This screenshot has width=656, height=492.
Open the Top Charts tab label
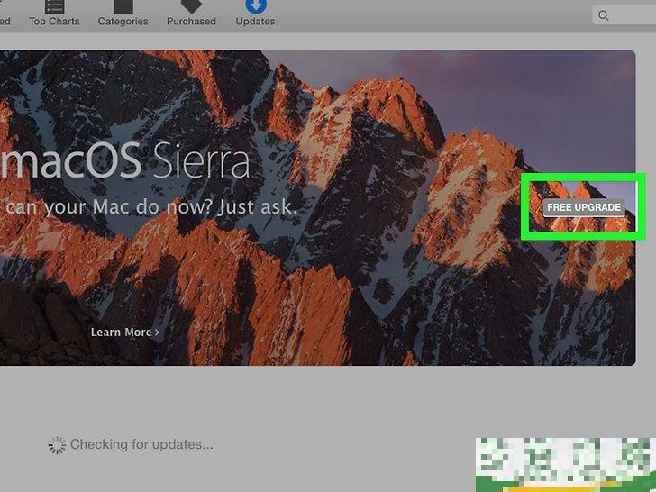coord(54,22)
